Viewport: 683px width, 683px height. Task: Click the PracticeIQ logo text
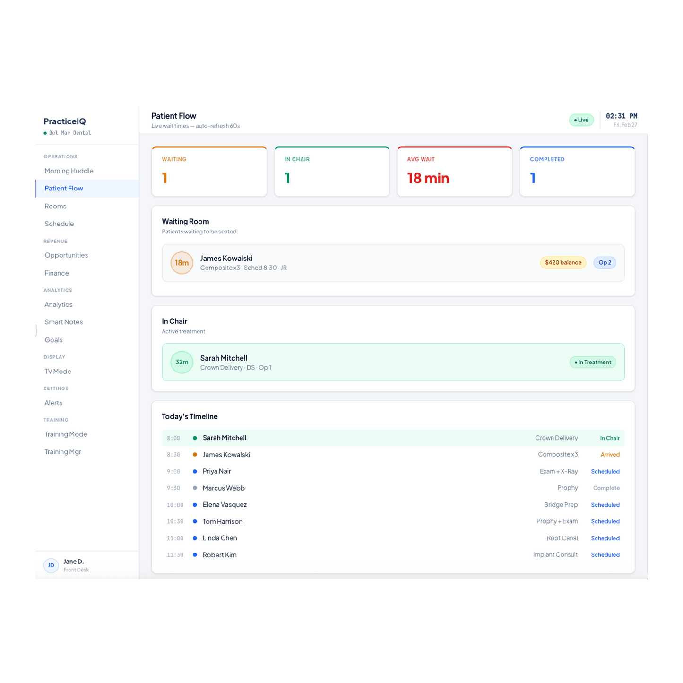coord(65,121)
